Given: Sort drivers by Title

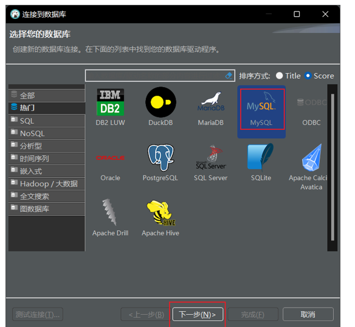Looking at the screenshot, I should 288,76.
